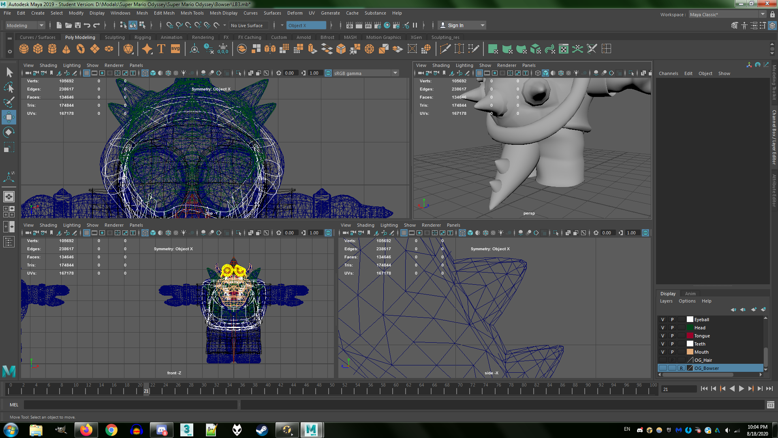This screenshot has width=778, height=438.
Task: Click the snap to grids icon
Action: (x=169, y=25)
